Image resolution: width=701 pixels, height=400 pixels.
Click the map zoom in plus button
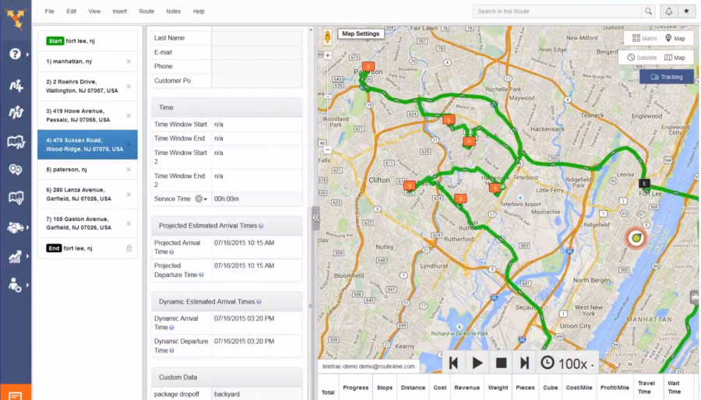328,55
